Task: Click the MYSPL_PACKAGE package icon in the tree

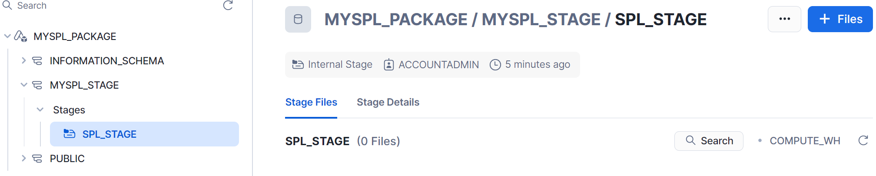Action: (21, 37)
